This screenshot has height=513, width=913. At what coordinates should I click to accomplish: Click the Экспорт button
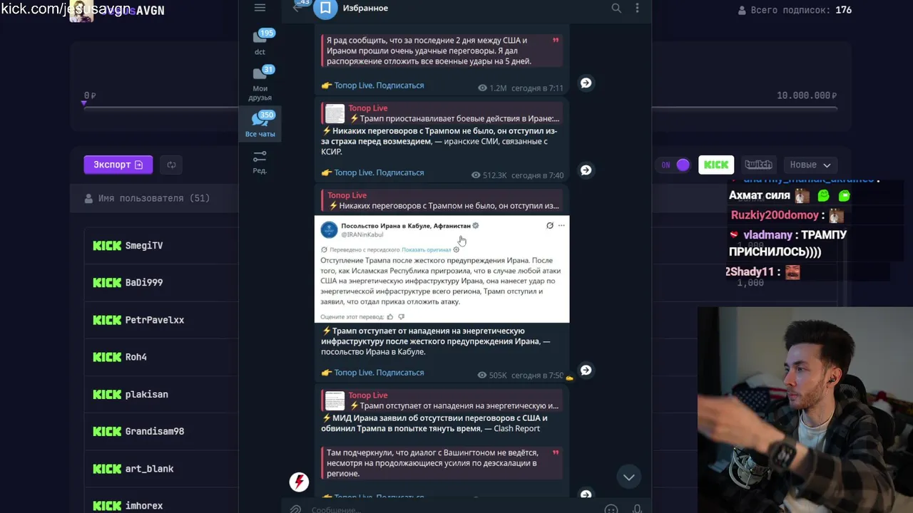pos(118,165)
